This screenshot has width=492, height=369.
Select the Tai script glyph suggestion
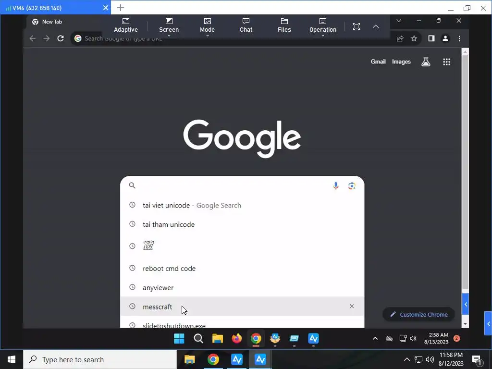point(242,246)
